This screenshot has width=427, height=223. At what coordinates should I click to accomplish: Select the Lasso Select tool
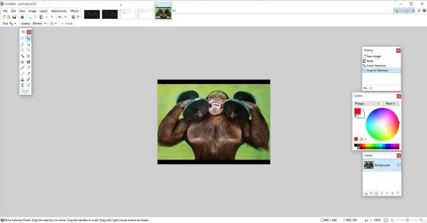(x=23, y=44)
